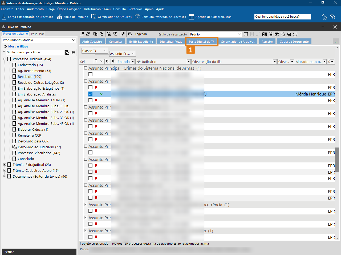Switch to the Pesquisar tab

[38, 34]
